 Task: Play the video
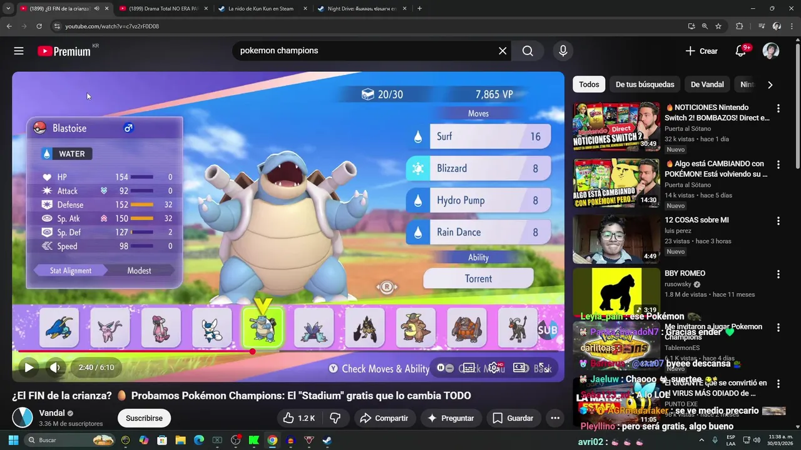click(29, 367)
